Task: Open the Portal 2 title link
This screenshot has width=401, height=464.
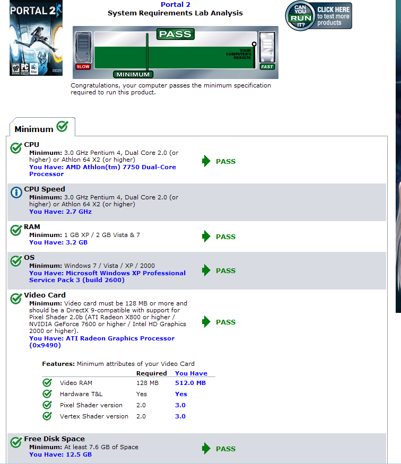Action: click(x=176, y=4)
